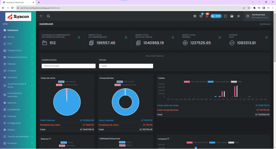Expand the Ventas sidebar menu
The height and width of the screenshot is (149, 276).
18,37
